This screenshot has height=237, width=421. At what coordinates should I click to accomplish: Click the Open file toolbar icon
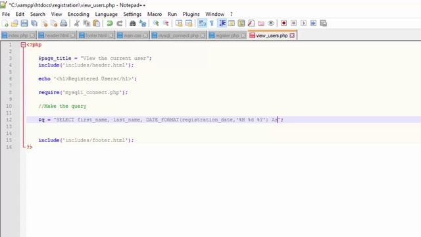click(x=14, y=24)
